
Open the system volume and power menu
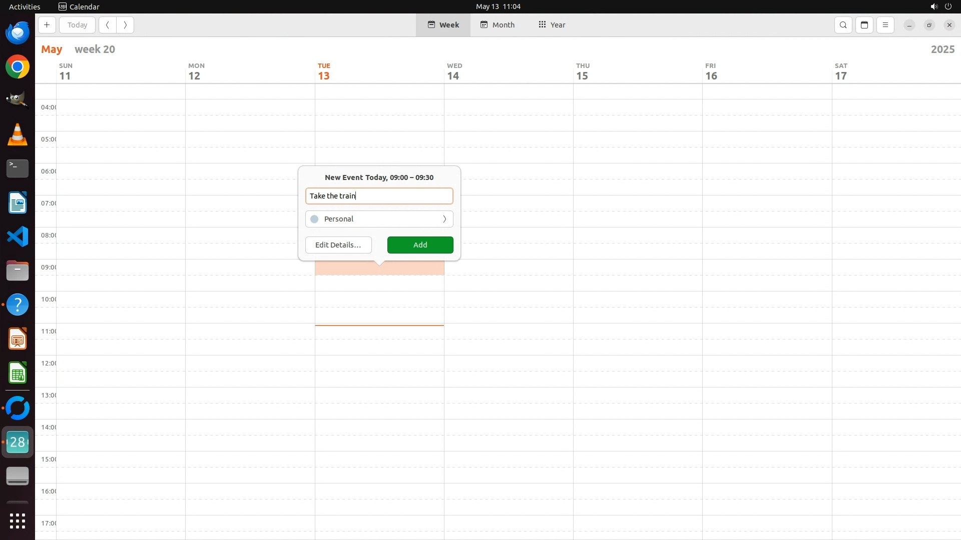(x=941, y=6)
